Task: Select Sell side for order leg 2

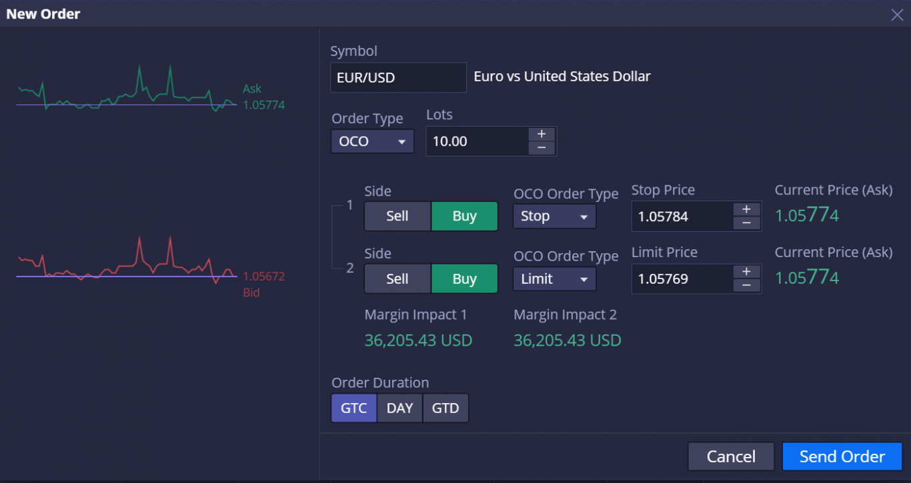Action: pos(397,278)
